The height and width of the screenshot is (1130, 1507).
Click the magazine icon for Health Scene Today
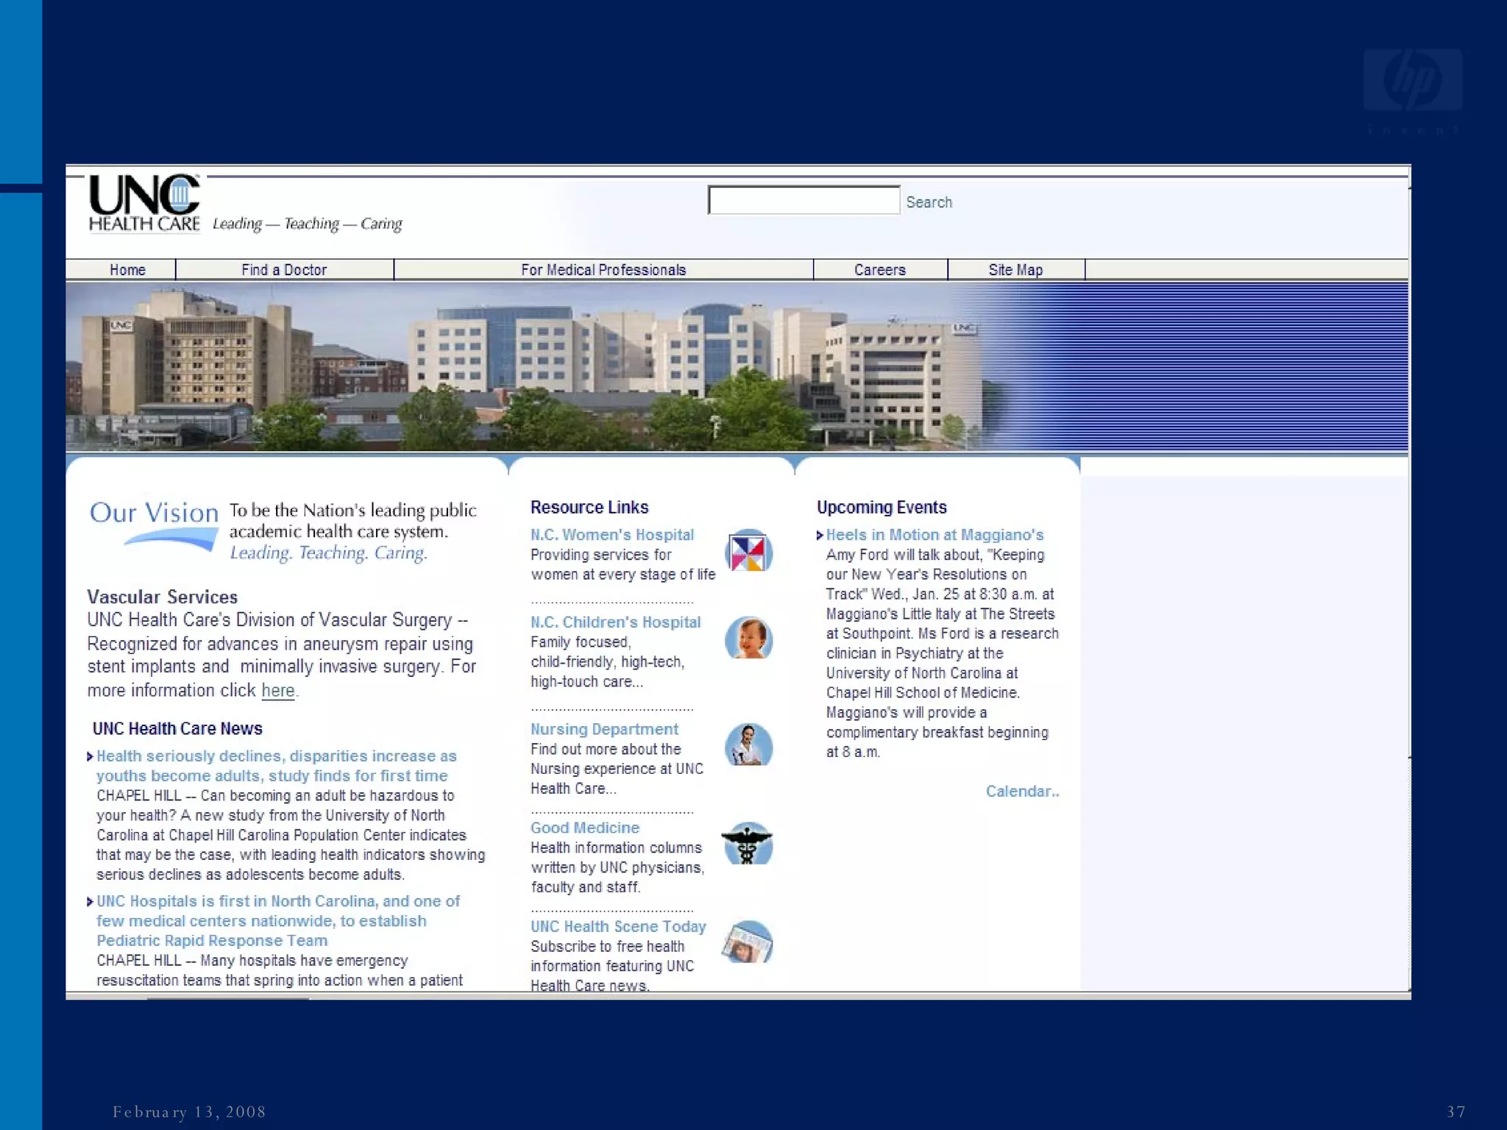pyautogui.click(x=748, y=942)
